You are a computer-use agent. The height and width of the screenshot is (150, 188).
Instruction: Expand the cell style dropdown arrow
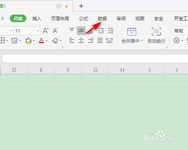[20, 40]
